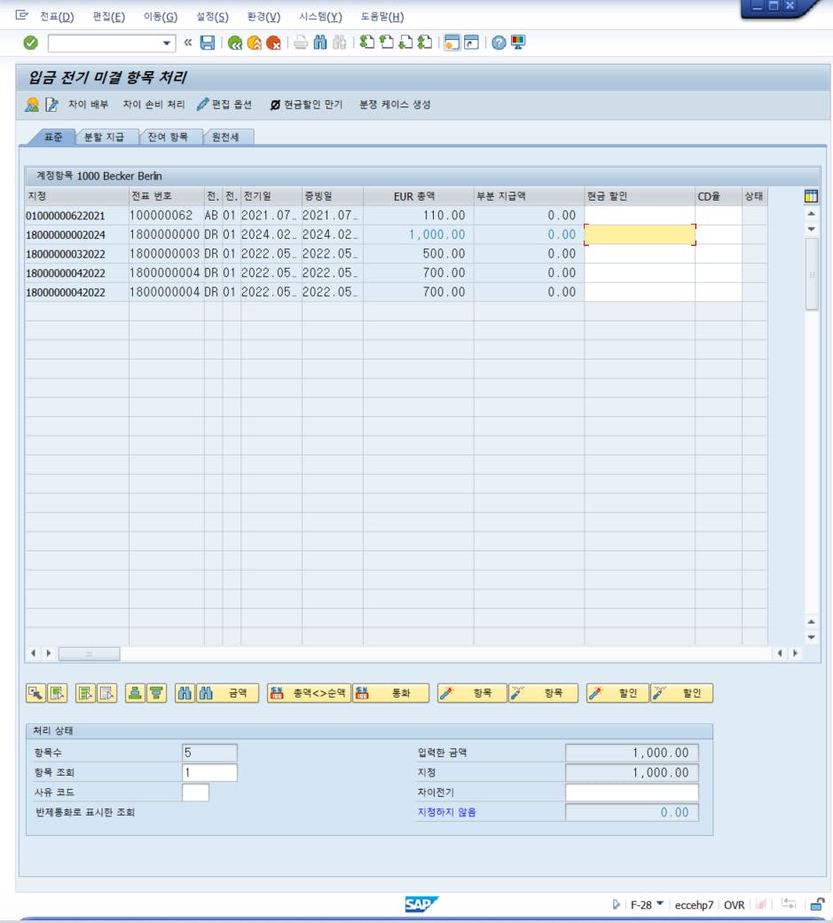833x923 pixels.
Task: Click the Sort Ascending icon
Action: tap(135, 693)
